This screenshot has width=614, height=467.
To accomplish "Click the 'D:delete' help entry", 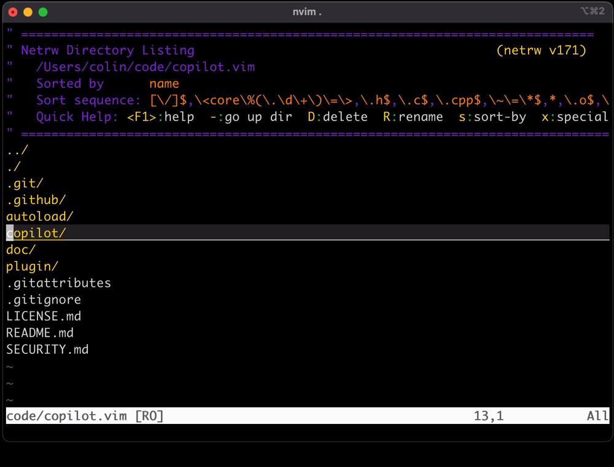I will [338, 117].
